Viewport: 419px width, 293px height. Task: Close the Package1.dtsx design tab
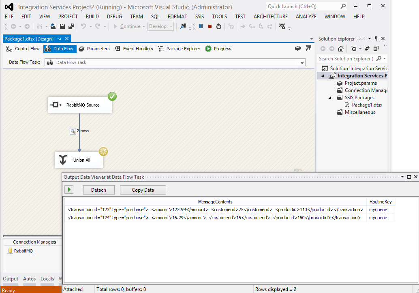(x=67, y=39)
